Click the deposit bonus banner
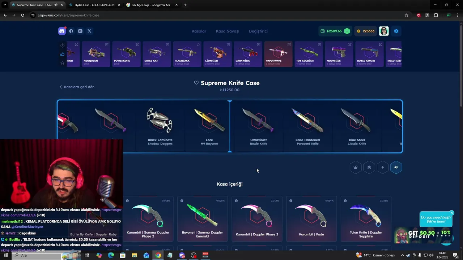 click(423, 235)
